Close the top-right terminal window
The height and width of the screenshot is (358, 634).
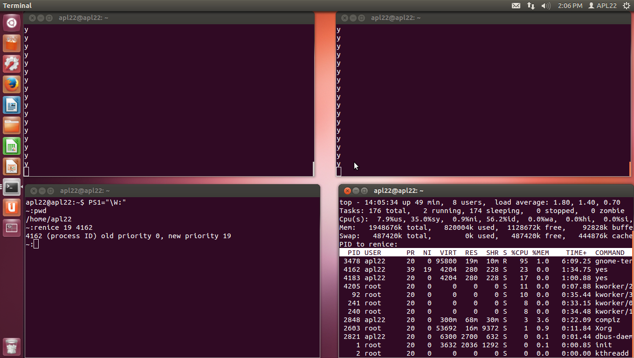click(x=345, y=18)
